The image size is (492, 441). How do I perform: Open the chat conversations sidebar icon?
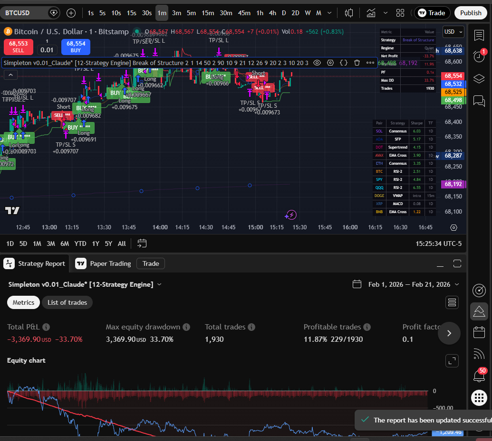pos(479,101)
